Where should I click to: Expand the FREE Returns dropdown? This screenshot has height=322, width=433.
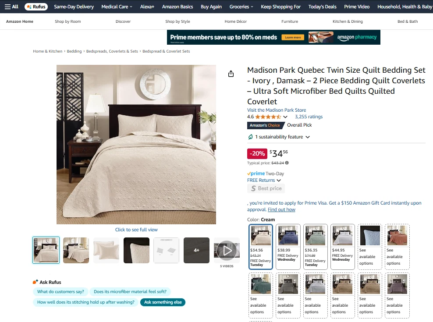tap(264, 180)
